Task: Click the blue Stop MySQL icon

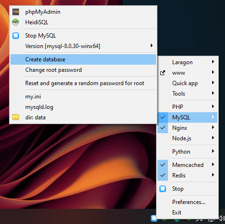Action: tap(16, 36)
